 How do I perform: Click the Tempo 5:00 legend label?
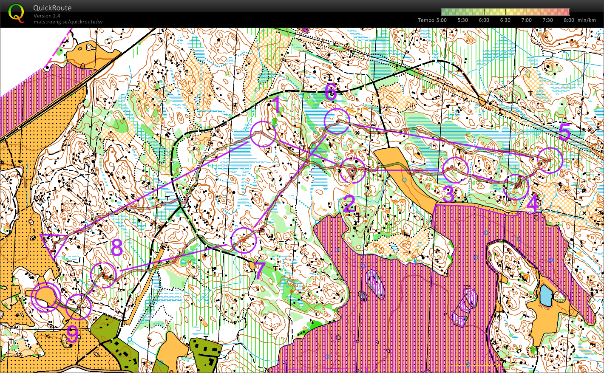coord(432,20)
